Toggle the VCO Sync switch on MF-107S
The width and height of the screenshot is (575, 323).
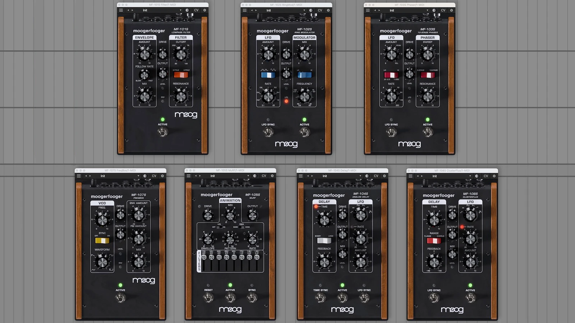tap(102, 240)
